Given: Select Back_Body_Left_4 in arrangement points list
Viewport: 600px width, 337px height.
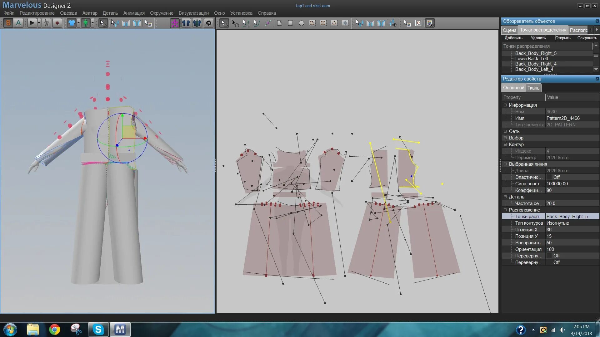Looking at the screenshot, I should [534, 69].
